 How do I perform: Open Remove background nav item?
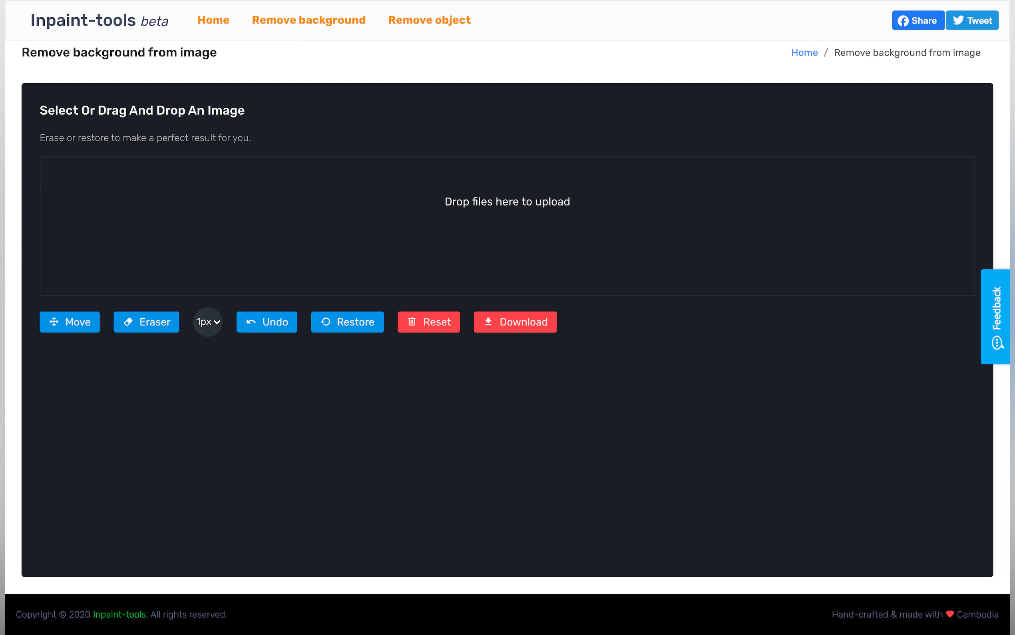(x=308, y=20)
